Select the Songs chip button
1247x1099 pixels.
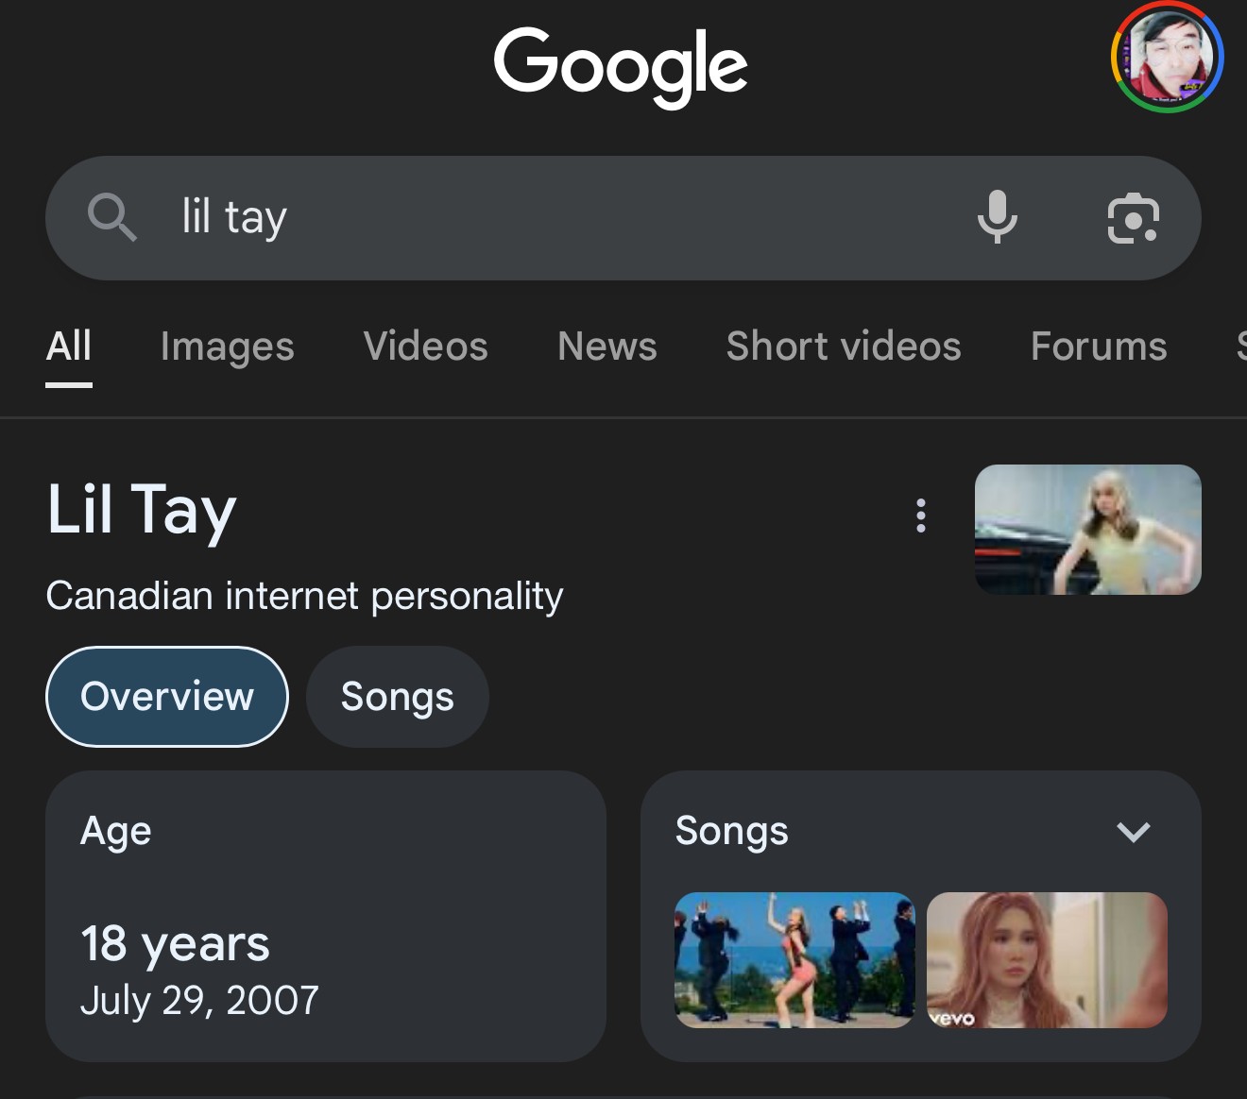point(398,697)
